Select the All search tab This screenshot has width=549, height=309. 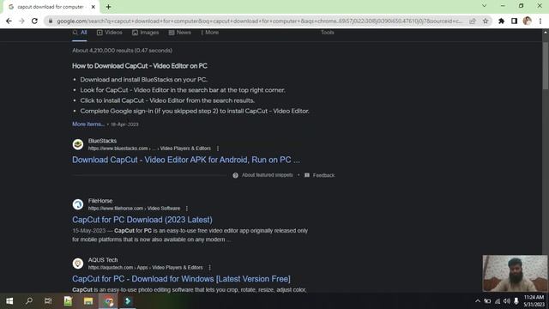80,33
